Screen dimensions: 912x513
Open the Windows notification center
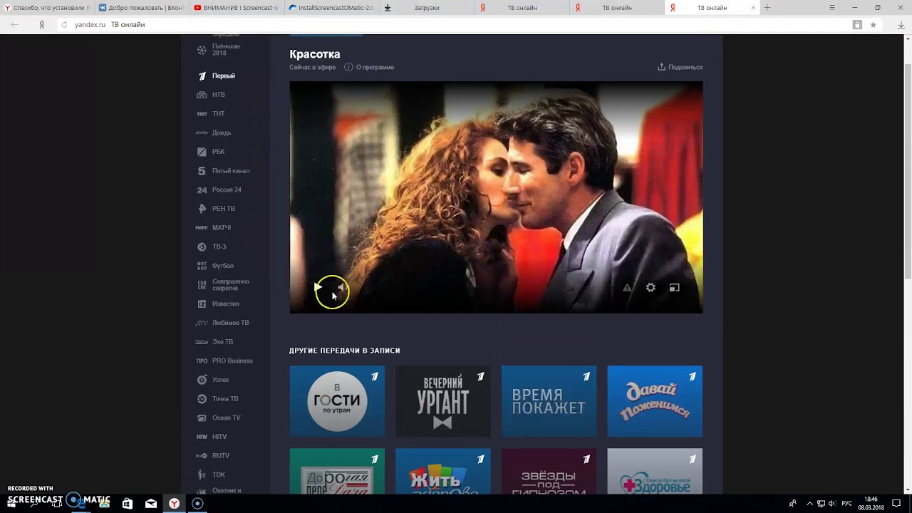click(x=896, y=503)
